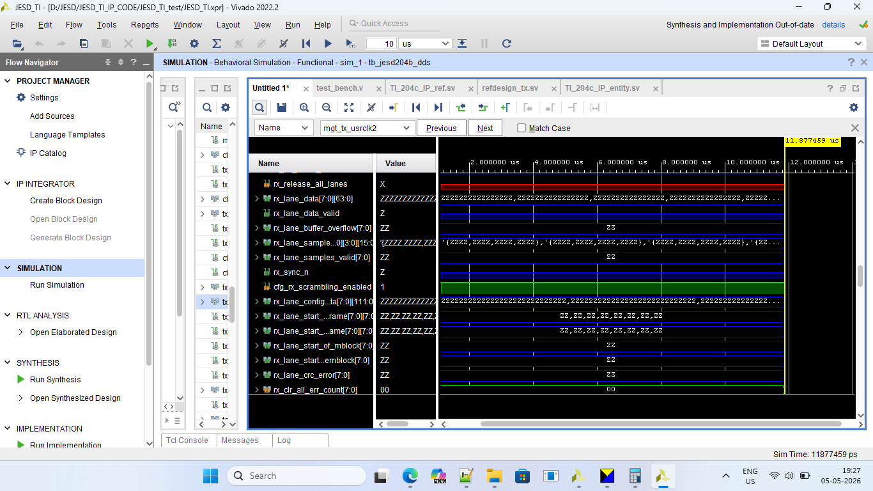Image resolution: width=873 pixels, height=491 pixels.
Task: Click Run for specified time icon
Action: (x=350, y=43)
